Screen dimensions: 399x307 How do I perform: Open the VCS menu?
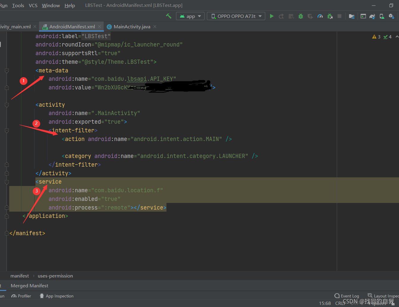33,5
